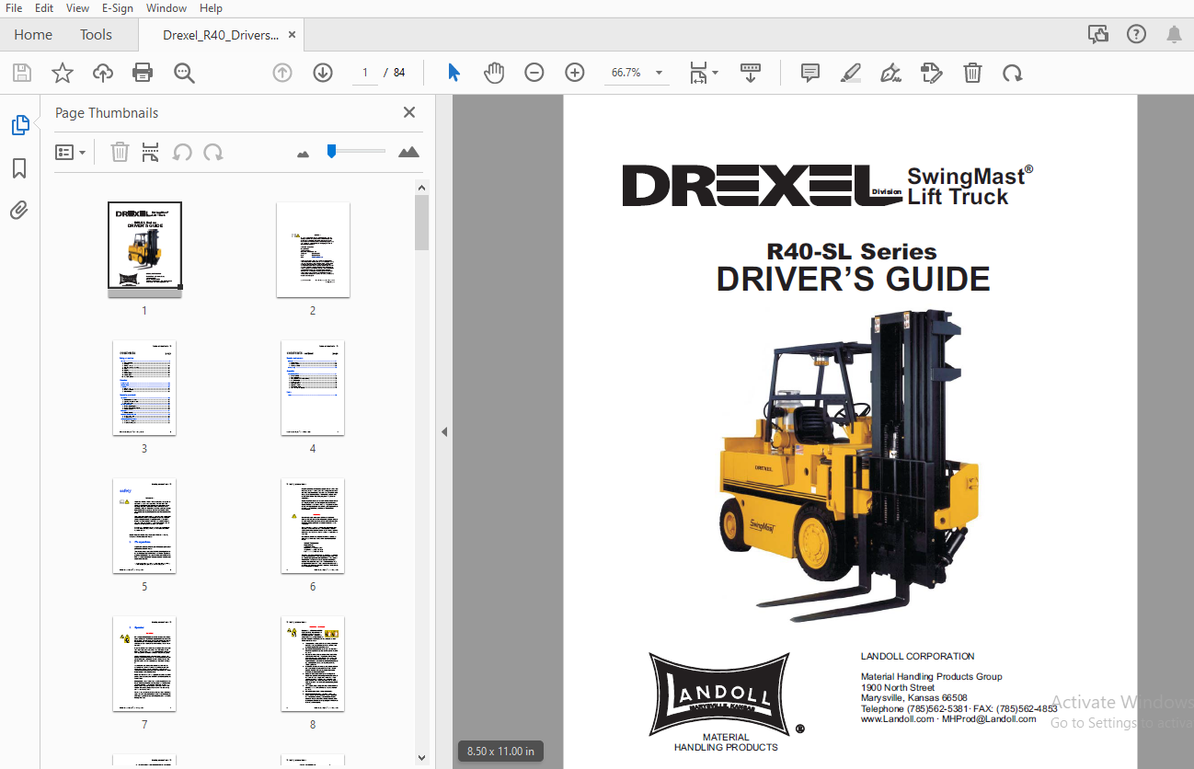1194x769 pixels.
Task: Close the Page Thumbnails panel
Action: pos(409,112)
